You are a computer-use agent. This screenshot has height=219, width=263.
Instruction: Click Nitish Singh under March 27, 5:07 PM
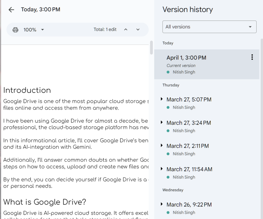[x=184, y=107]
